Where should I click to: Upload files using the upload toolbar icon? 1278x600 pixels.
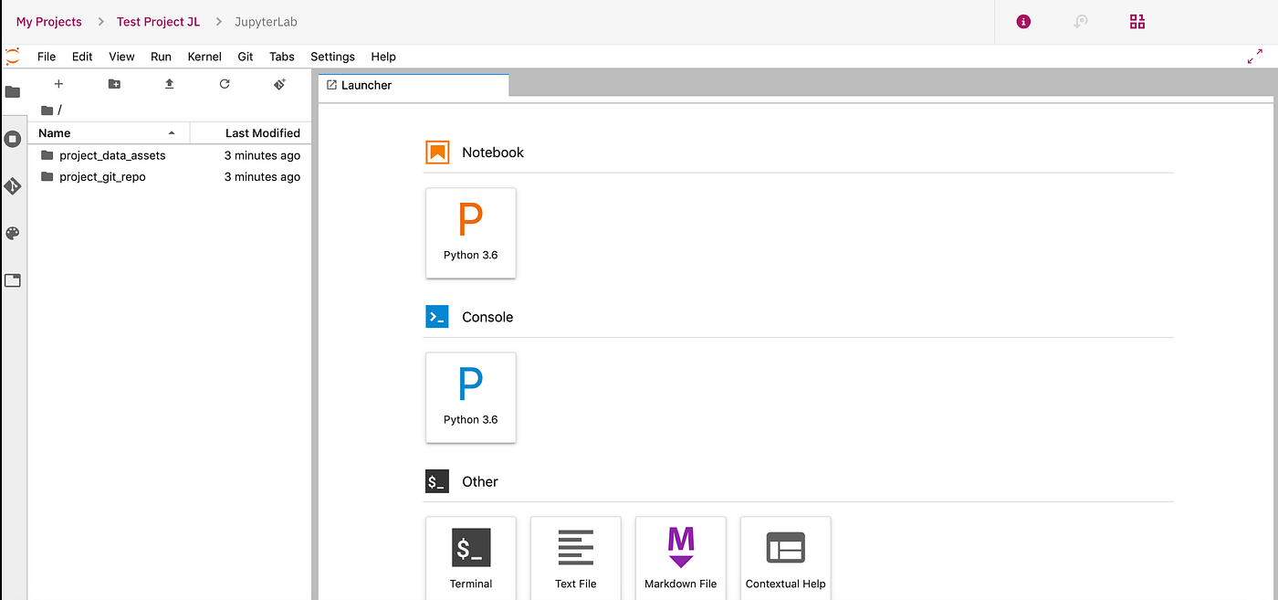(169, 83)
